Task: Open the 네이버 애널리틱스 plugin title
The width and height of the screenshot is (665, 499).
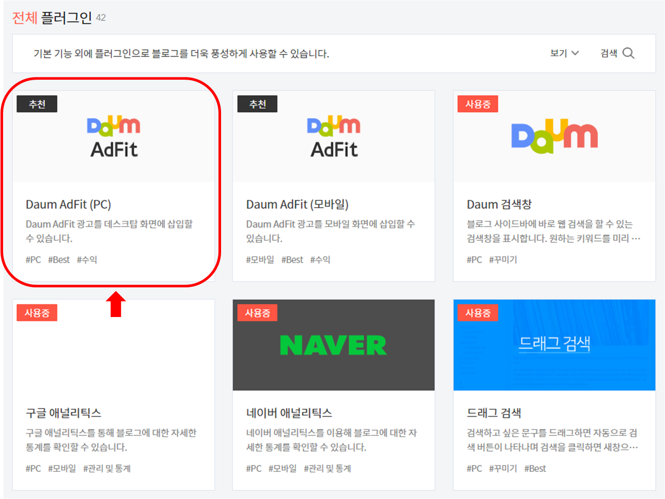Action: (x=289, y=413)
